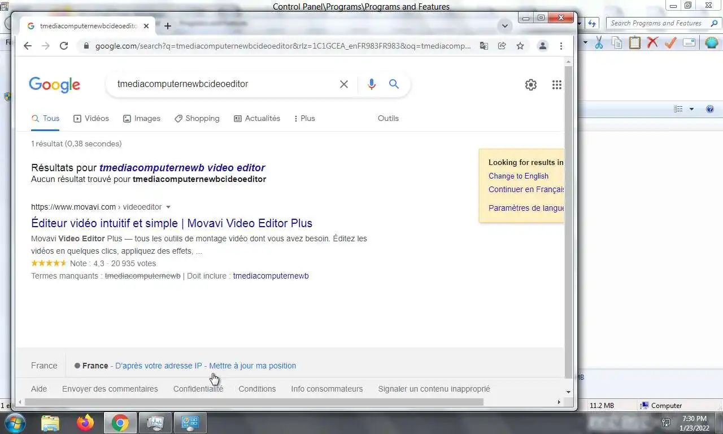The width and height of the screenshot is (723, 434).
Task: Click the vertical scrollbar down arrow
Action: point(568,392)
